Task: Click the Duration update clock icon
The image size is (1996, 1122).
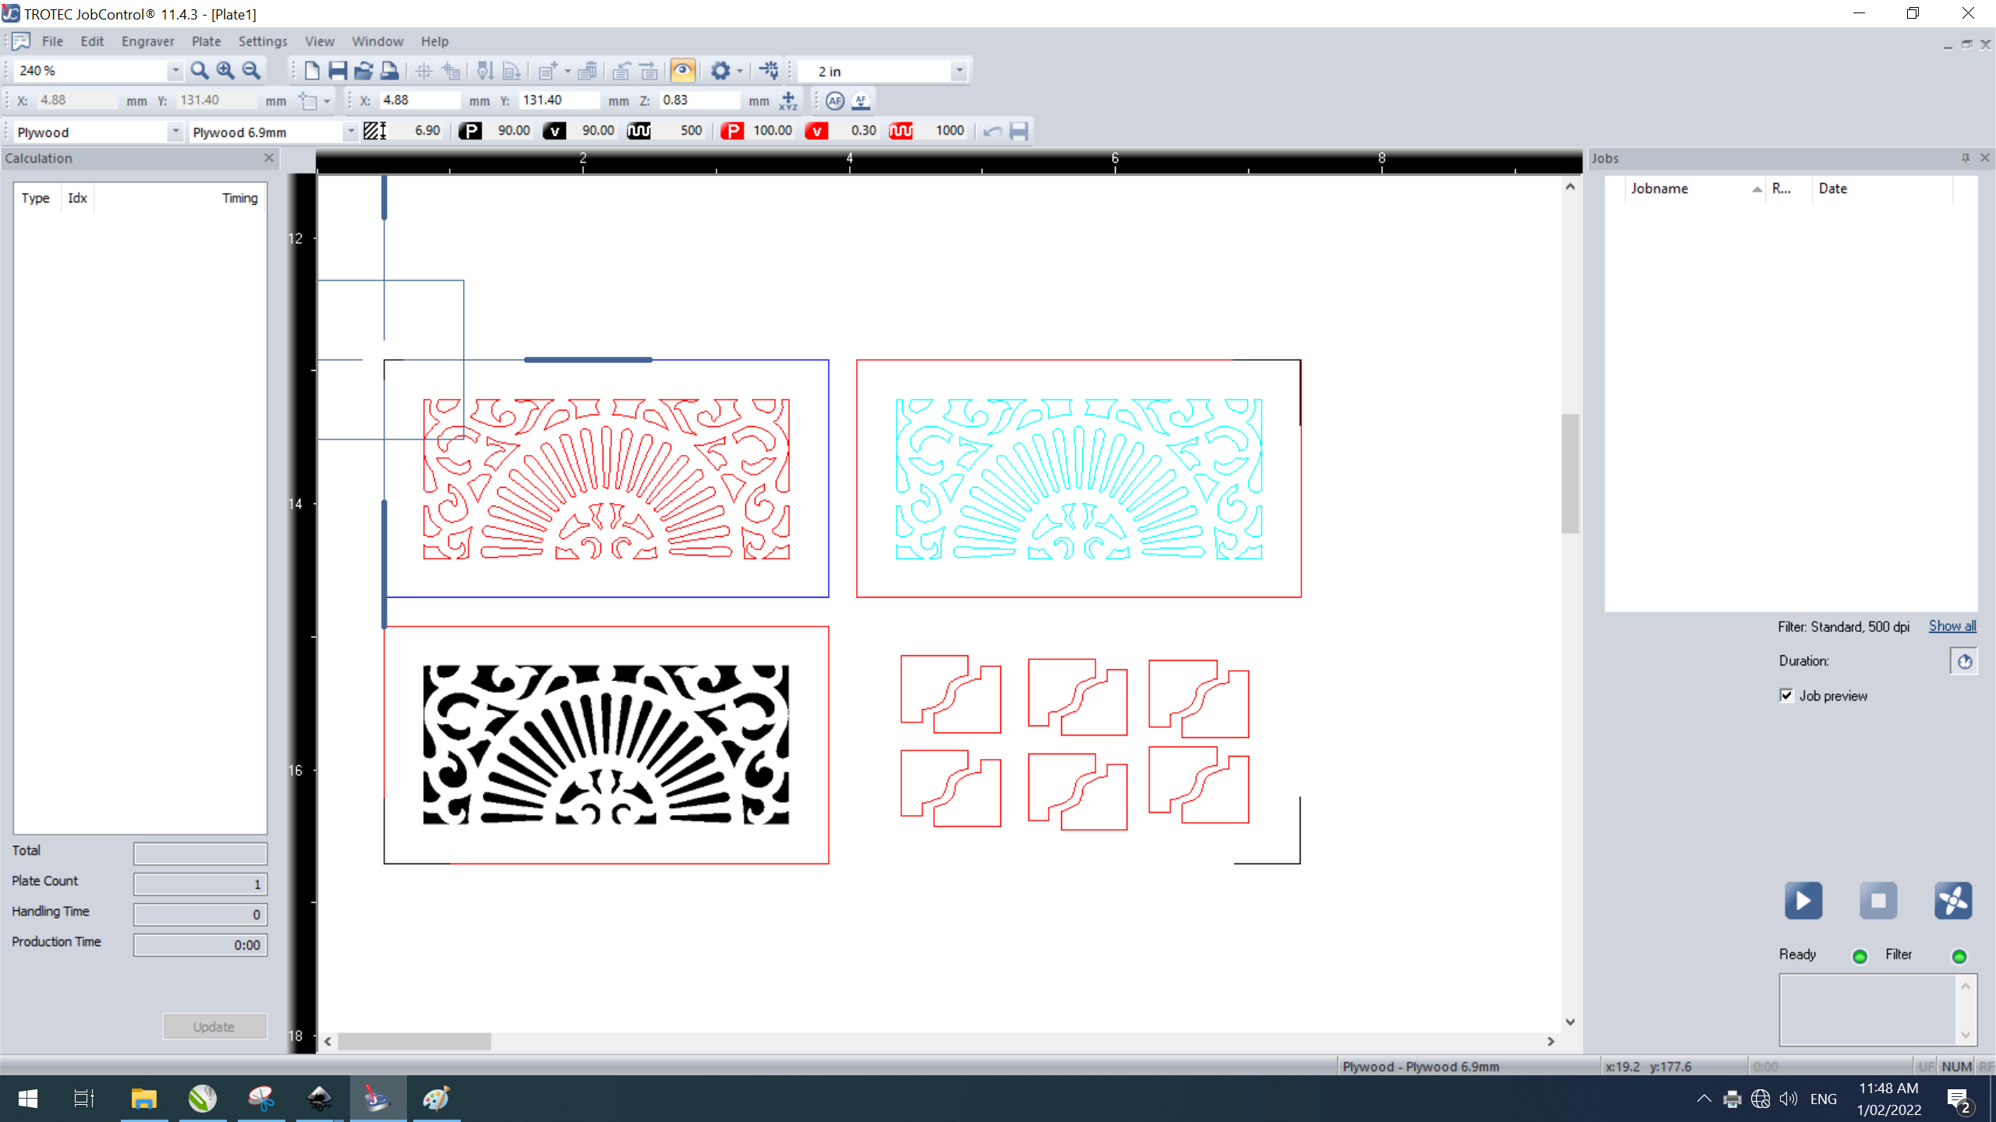Action: (1964, 662)
